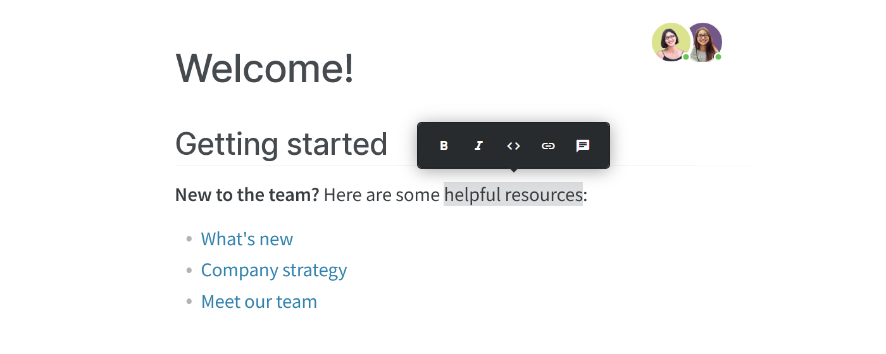Format the selection as inline code

[513, 146]
